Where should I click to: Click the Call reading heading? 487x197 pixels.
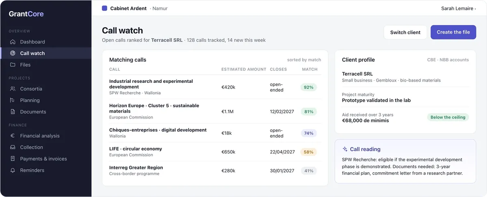pyautogui.click(x=365, y=149)
